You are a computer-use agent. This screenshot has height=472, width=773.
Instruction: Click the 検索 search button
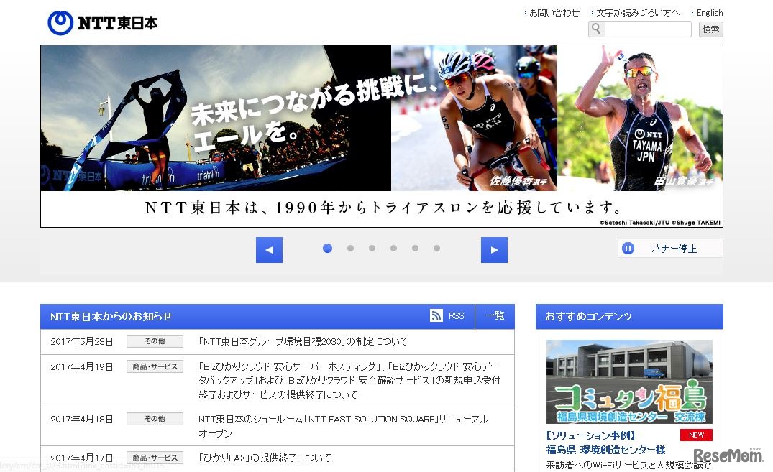click(710, 29)
